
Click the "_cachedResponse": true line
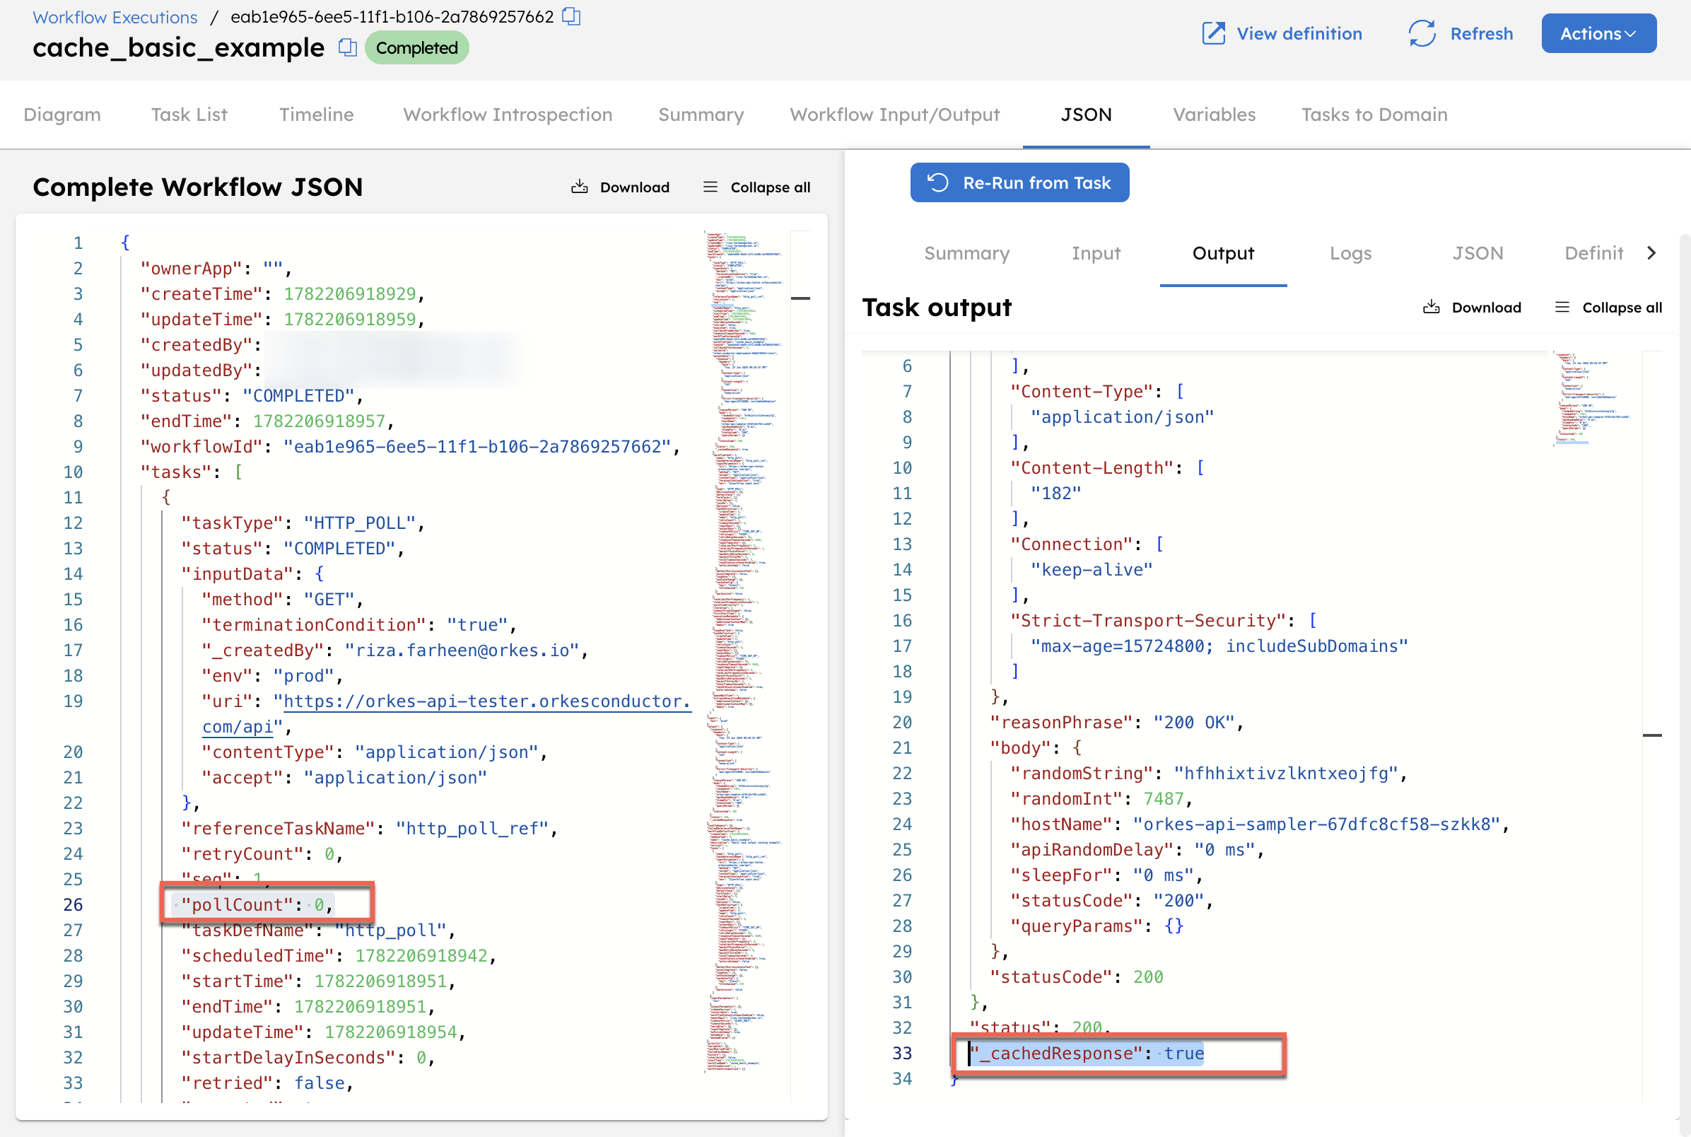[1087, 1053]
